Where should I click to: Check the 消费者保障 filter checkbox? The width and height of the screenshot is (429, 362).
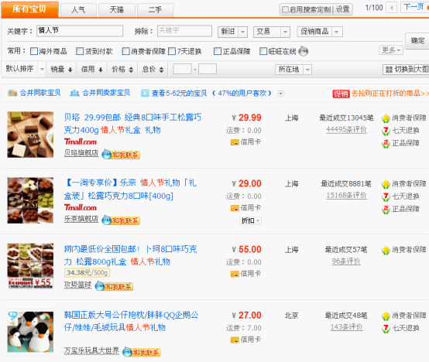click(x=125, y=51)
